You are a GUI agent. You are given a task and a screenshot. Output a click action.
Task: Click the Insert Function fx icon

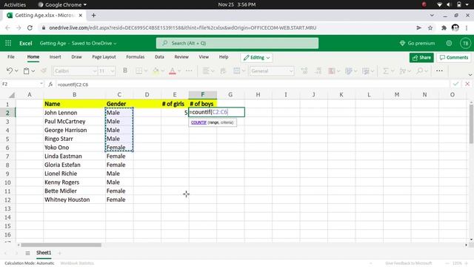[50, 84]
